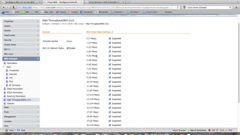This screenshot has width=240, height=135.
Task: Open EDCA Parameters in sidebar
Action: pyautogui.click(x=15, y=93)
